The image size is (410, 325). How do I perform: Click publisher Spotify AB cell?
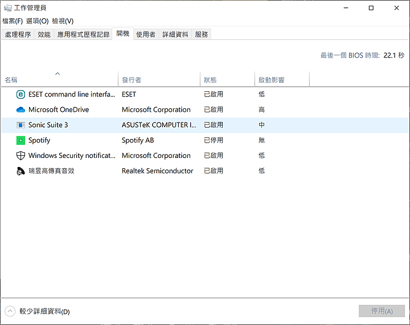138,140
